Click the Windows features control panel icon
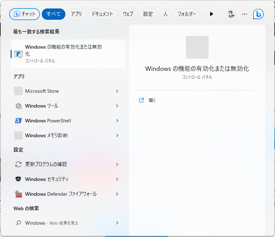Viewport: 275px width, 237px height. coord(18,54)
